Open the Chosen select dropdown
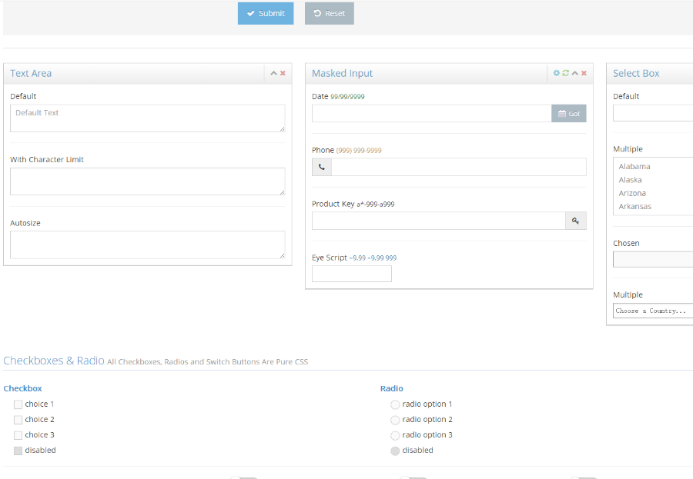Image resolution: width=693 pixels, height=479 pixels. (x=653, y=260)
